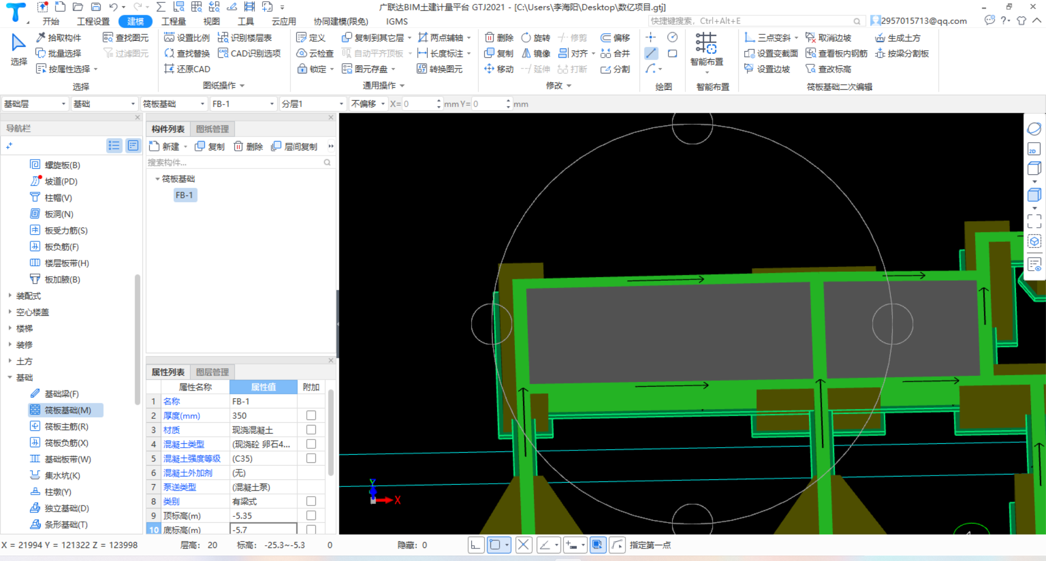Switch navigation bar to list view mode

pyautogui.click(x=114, y=145)
